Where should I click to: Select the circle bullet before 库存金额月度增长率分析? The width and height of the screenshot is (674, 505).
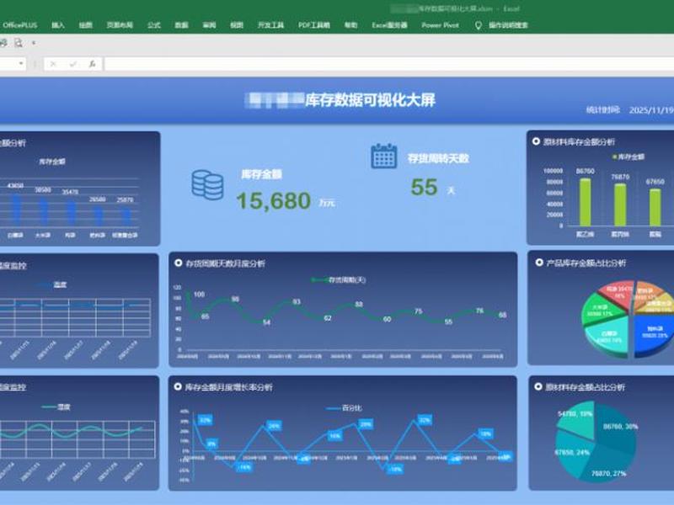tap(178, 386)
